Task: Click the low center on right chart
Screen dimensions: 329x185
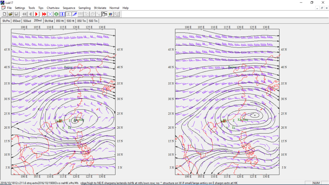Action: pyautogui.click(x=255, y=115)
